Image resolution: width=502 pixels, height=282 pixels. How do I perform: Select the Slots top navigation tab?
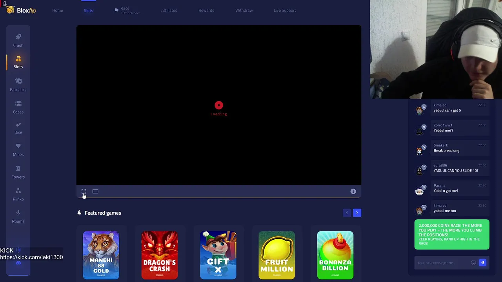[89, 10]
